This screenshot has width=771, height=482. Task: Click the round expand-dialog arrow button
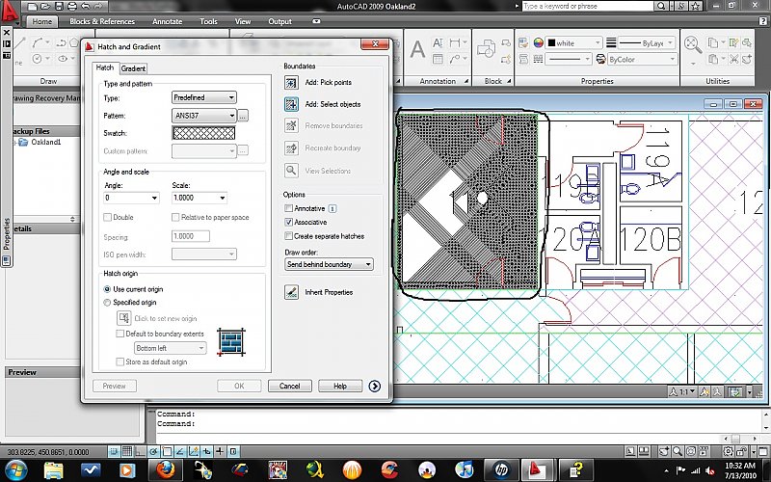tap(375, 387)
